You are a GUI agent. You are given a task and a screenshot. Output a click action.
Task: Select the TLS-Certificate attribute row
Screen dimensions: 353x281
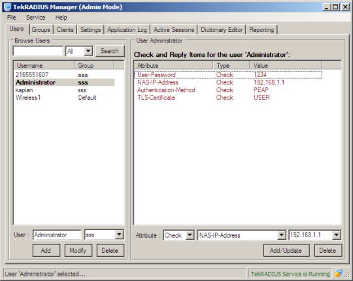tap(228, 97)
